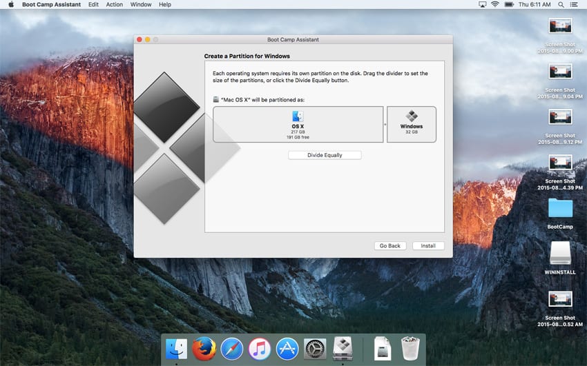Click the clock showing Thu 6:11 AM
Image resolution: width=587 pixels, height=366 pixels.
tap(535, 5)
